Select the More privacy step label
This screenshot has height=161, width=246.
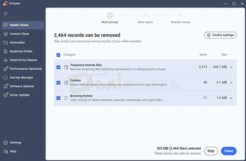(x=110, y=22)
